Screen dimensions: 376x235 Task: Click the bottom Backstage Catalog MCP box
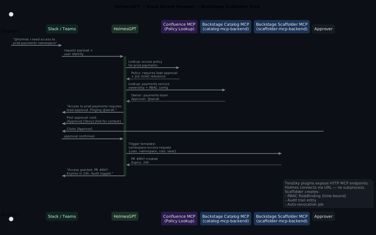click(x=225, y=219)
